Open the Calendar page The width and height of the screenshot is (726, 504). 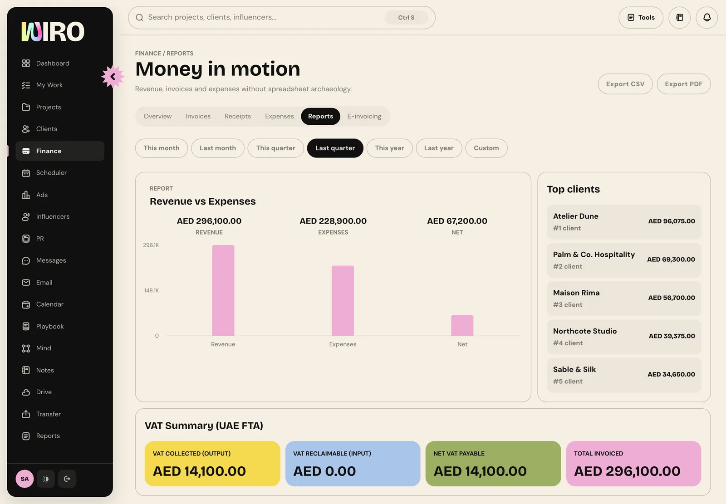[x=60, y=304]
